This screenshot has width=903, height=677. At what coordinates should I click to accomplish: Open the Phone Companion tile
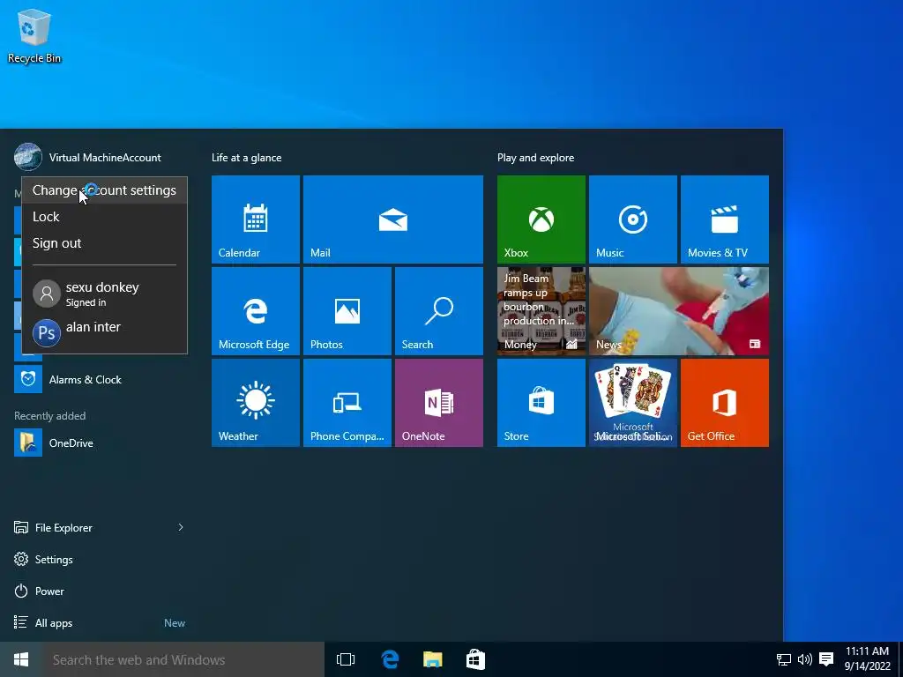tap(347, 402)
